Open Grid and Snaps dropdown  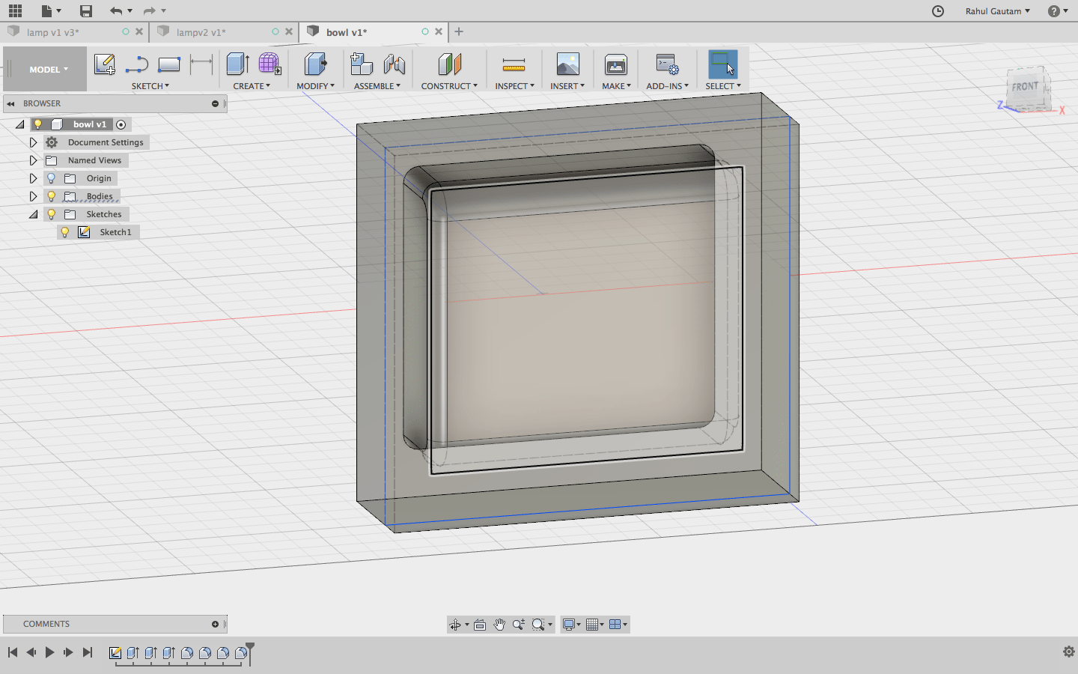pyautogui.click(x=595, y=625)
